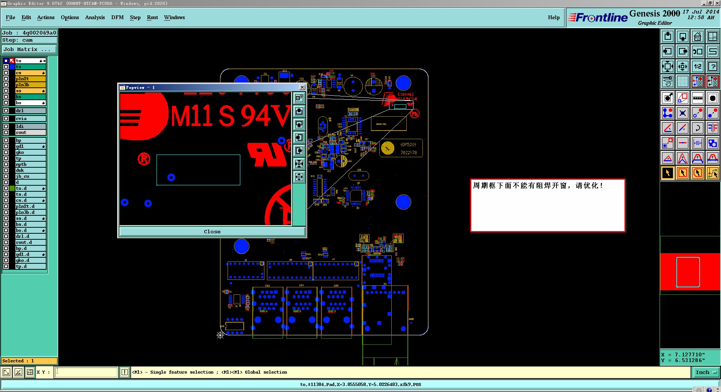The height and width of the screenshot is (392, 721).
Task: Toggle display checkbox for layer ts
Action: (6, 67)
